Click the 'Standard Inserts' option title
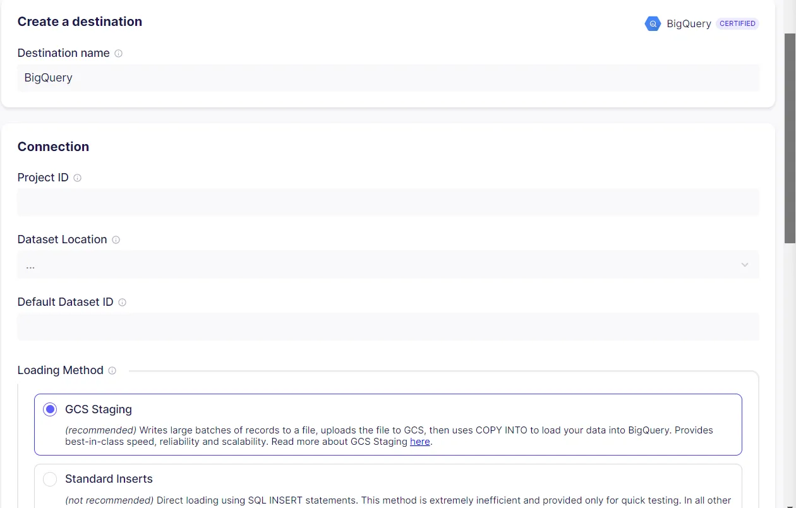The width and height of the screenshot is (796, 508). click(109, 479)
